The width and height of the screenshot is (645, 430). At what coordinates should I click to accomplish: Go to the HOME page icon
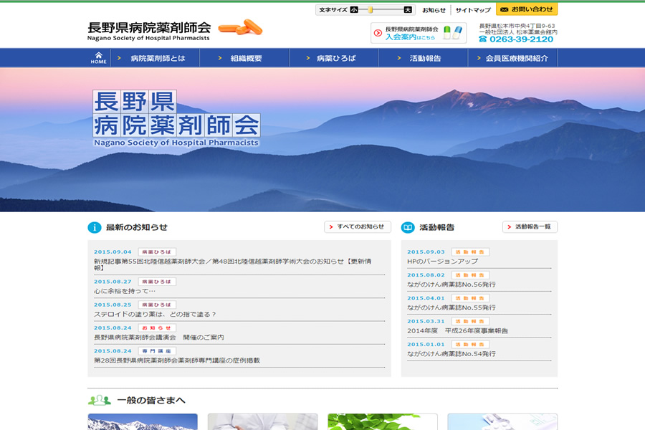99,58
